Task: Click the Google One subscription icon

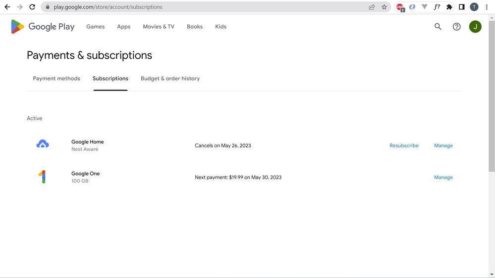Action: (x=43, y=177)
